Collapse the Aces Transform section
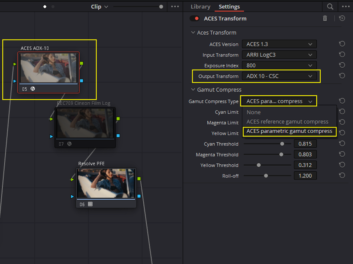The width and height of the screenshot is (353, 264). click(193, 32)
